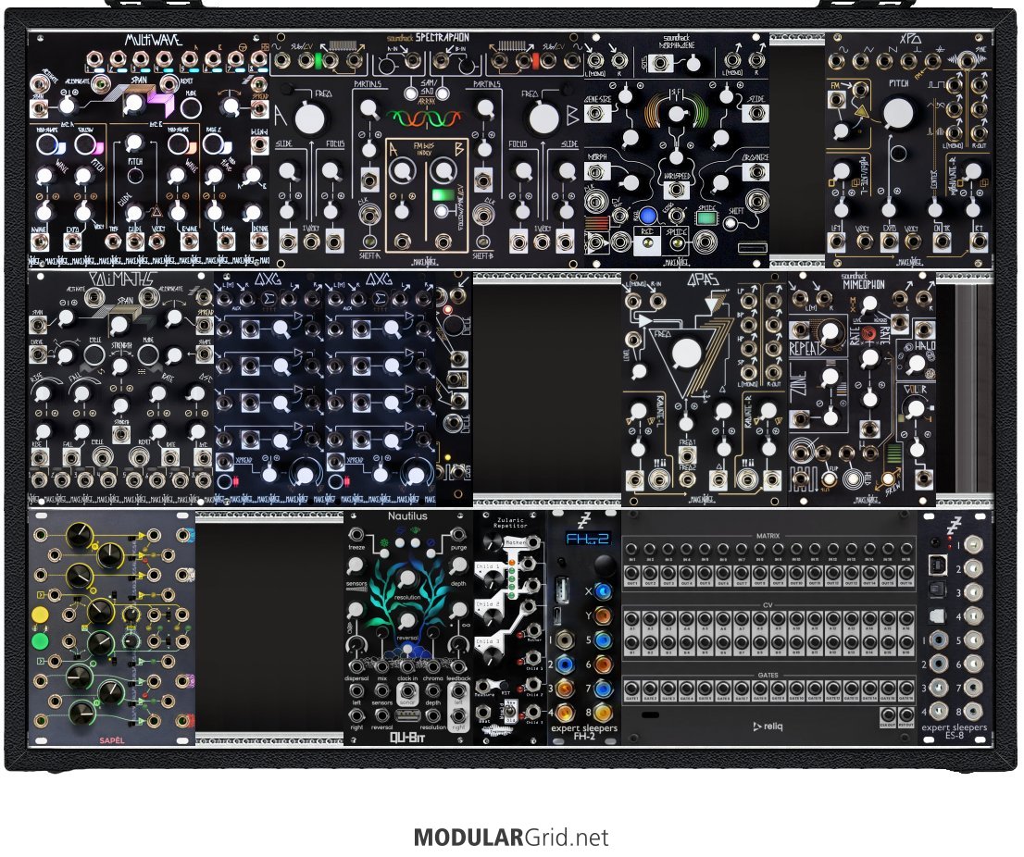Screen dimensions: 1024x857
Task: Click the Morphagene SOS CV jack
Action: pos(662,63)
